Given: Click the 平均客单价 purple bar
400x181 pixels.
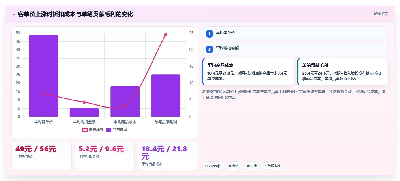Looking at the screenshot, I should tap(43, 76).
